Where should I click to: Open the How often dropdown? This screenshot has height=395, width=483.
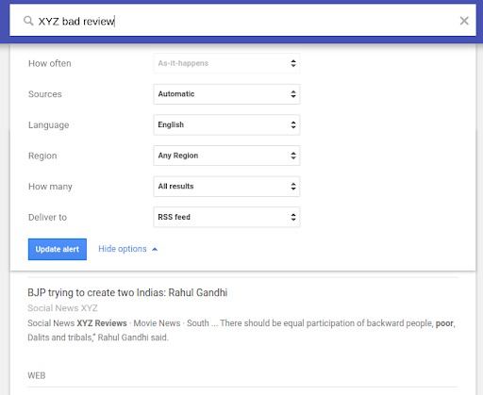coord(226,63)
